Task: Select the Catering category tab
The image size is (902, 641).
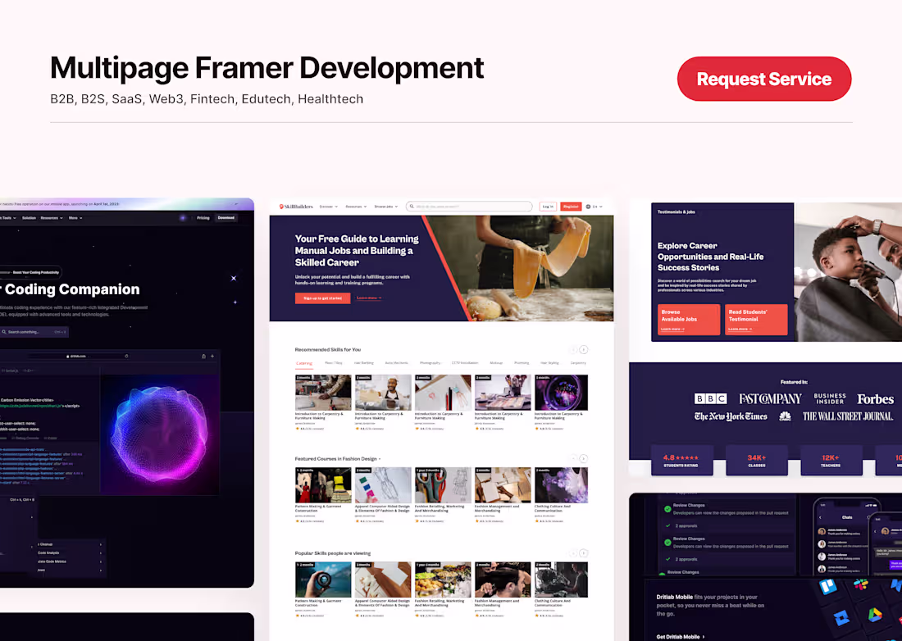Action: tap(303, 363)
